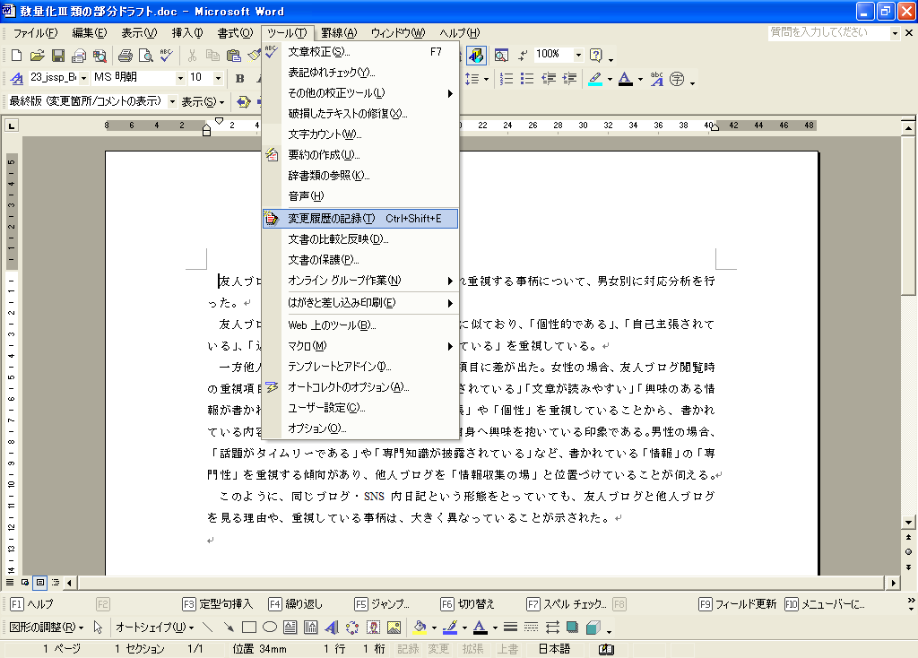This screenshot has width=918, height=658.
Task: Select 変更履歴の記録 menu entry
Action: [x=360, y=219]
